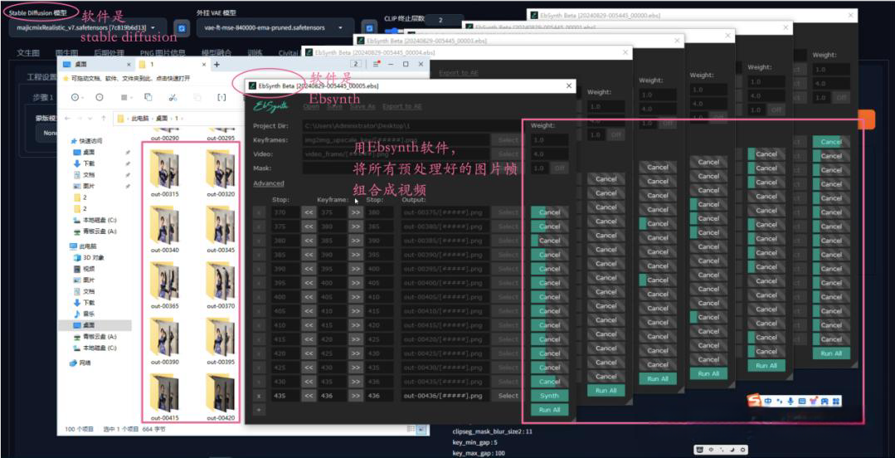Image resolution: width=895 pixels, height=458 pixels.
Task: Unpin 文档 from quick access
Action: tap(127, 175)
